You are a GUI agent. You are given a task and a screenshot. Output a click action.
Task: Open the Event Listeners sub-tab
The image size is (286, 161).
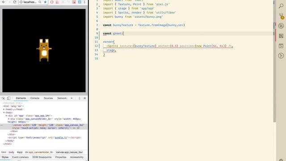pos(21,157)
